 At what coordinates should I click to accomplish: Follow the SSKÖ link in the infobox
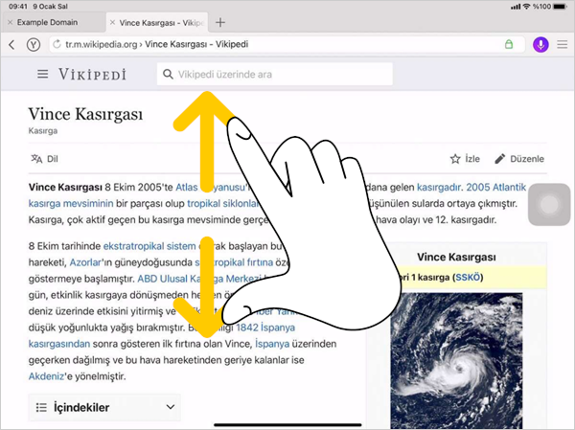469,278
